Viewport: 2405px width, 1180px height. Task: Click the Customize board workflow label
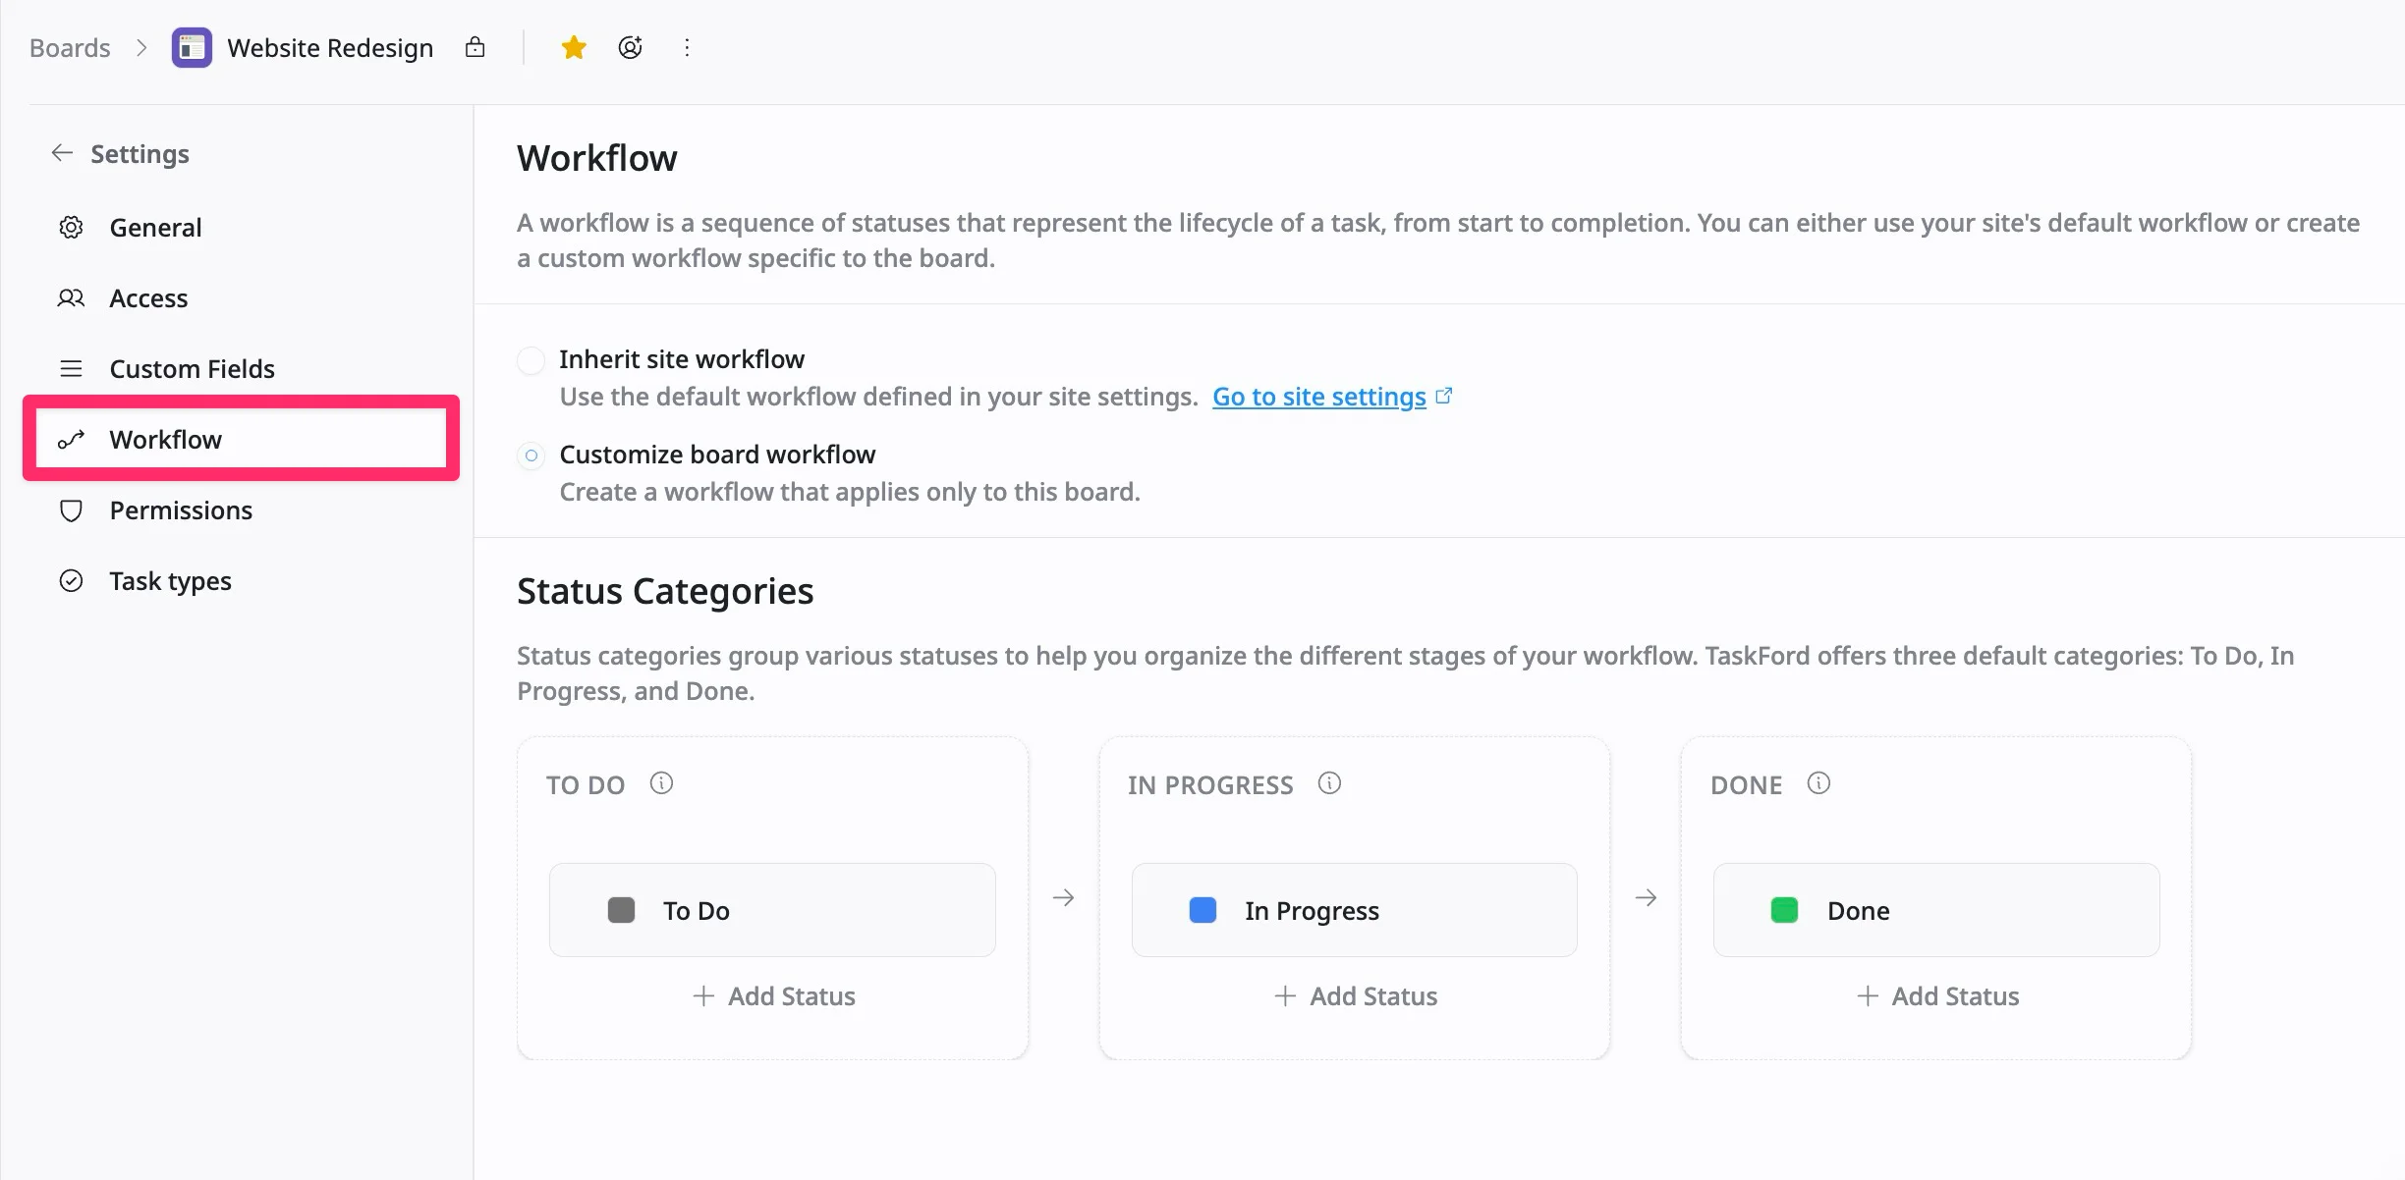click(717, 455)
